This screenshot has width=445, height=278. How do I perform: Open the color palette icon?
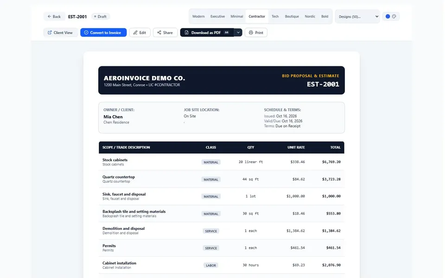pos(394,17)
